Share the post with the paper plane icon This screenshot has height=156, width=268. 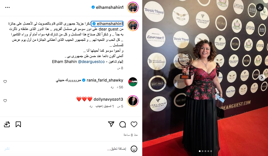click(x=111, y=124)
